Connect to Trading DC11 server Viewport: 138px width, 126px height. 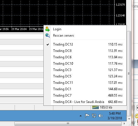tap(85, 83)
